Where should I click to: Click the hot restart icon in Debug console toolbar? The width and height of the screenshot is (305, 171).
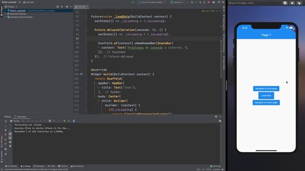click(x=69, y=121)
